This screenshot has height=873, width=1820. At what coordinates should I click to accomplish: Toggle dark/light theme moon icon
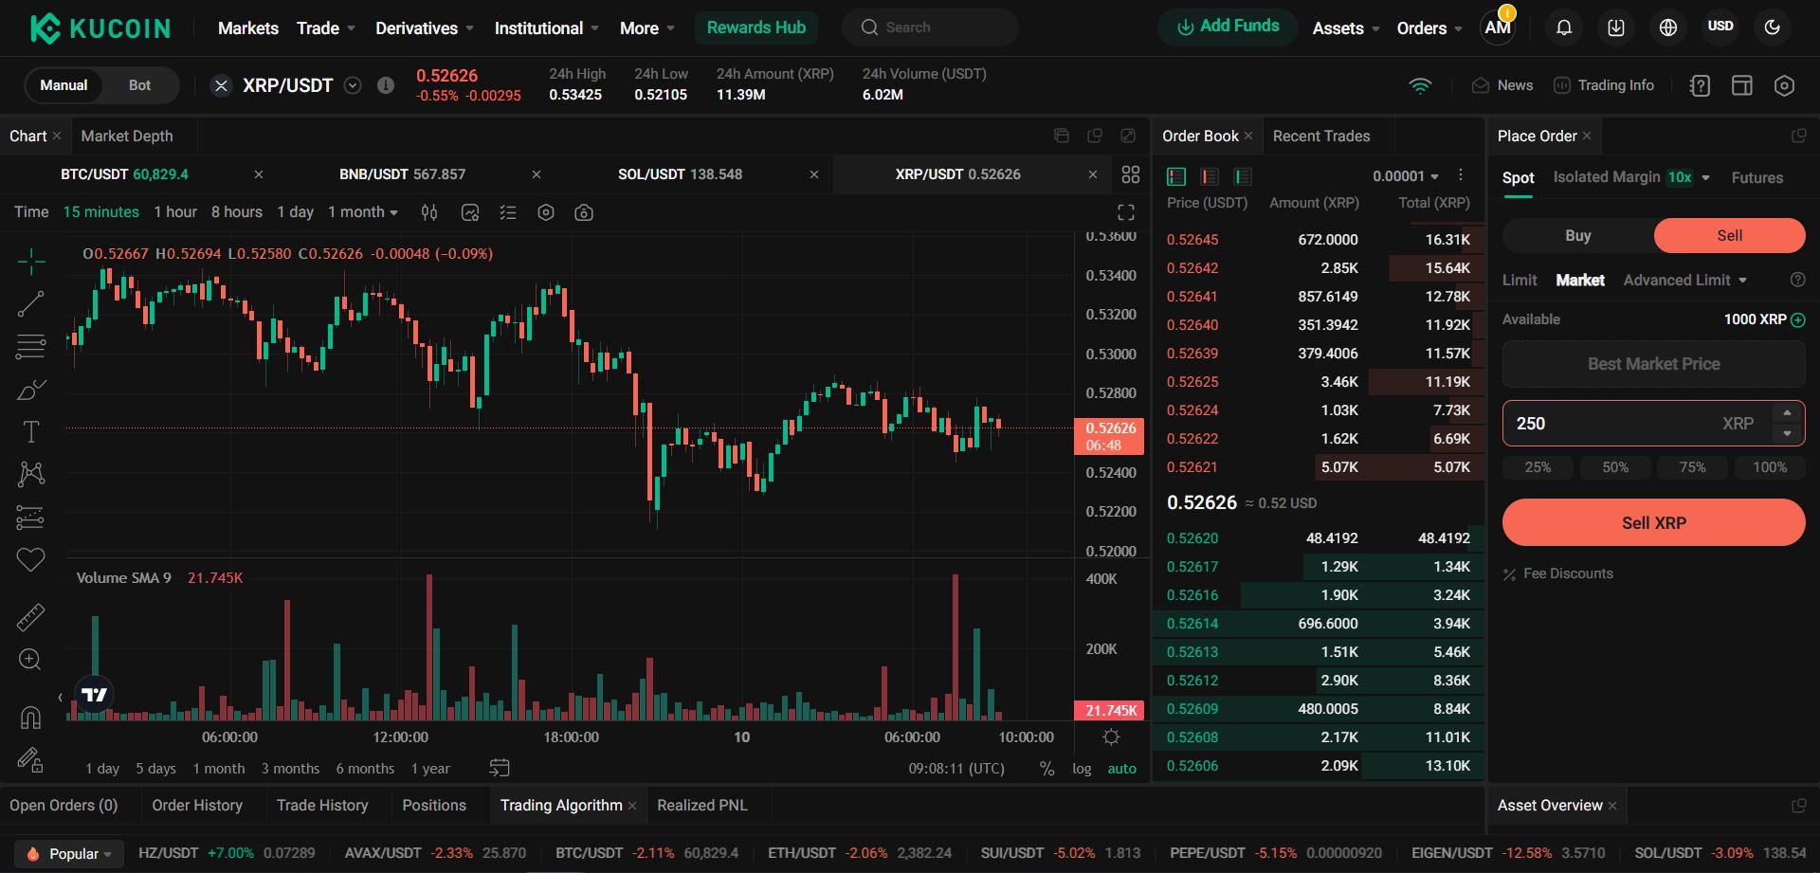[x=1773, y=27]
